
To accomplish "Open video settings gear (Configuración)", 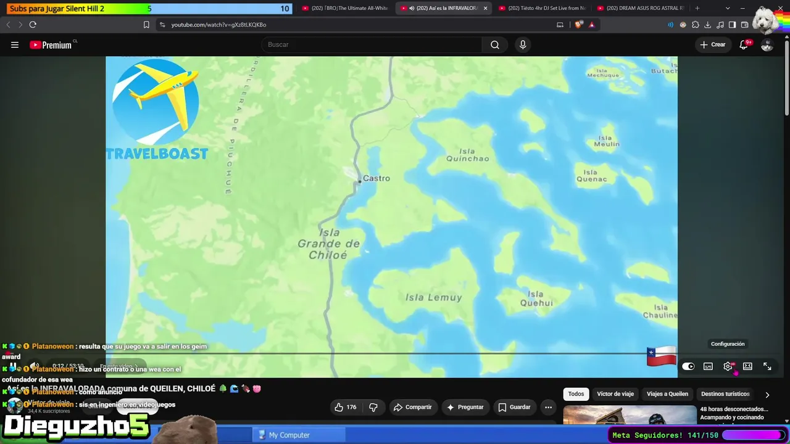I will 728,366.
